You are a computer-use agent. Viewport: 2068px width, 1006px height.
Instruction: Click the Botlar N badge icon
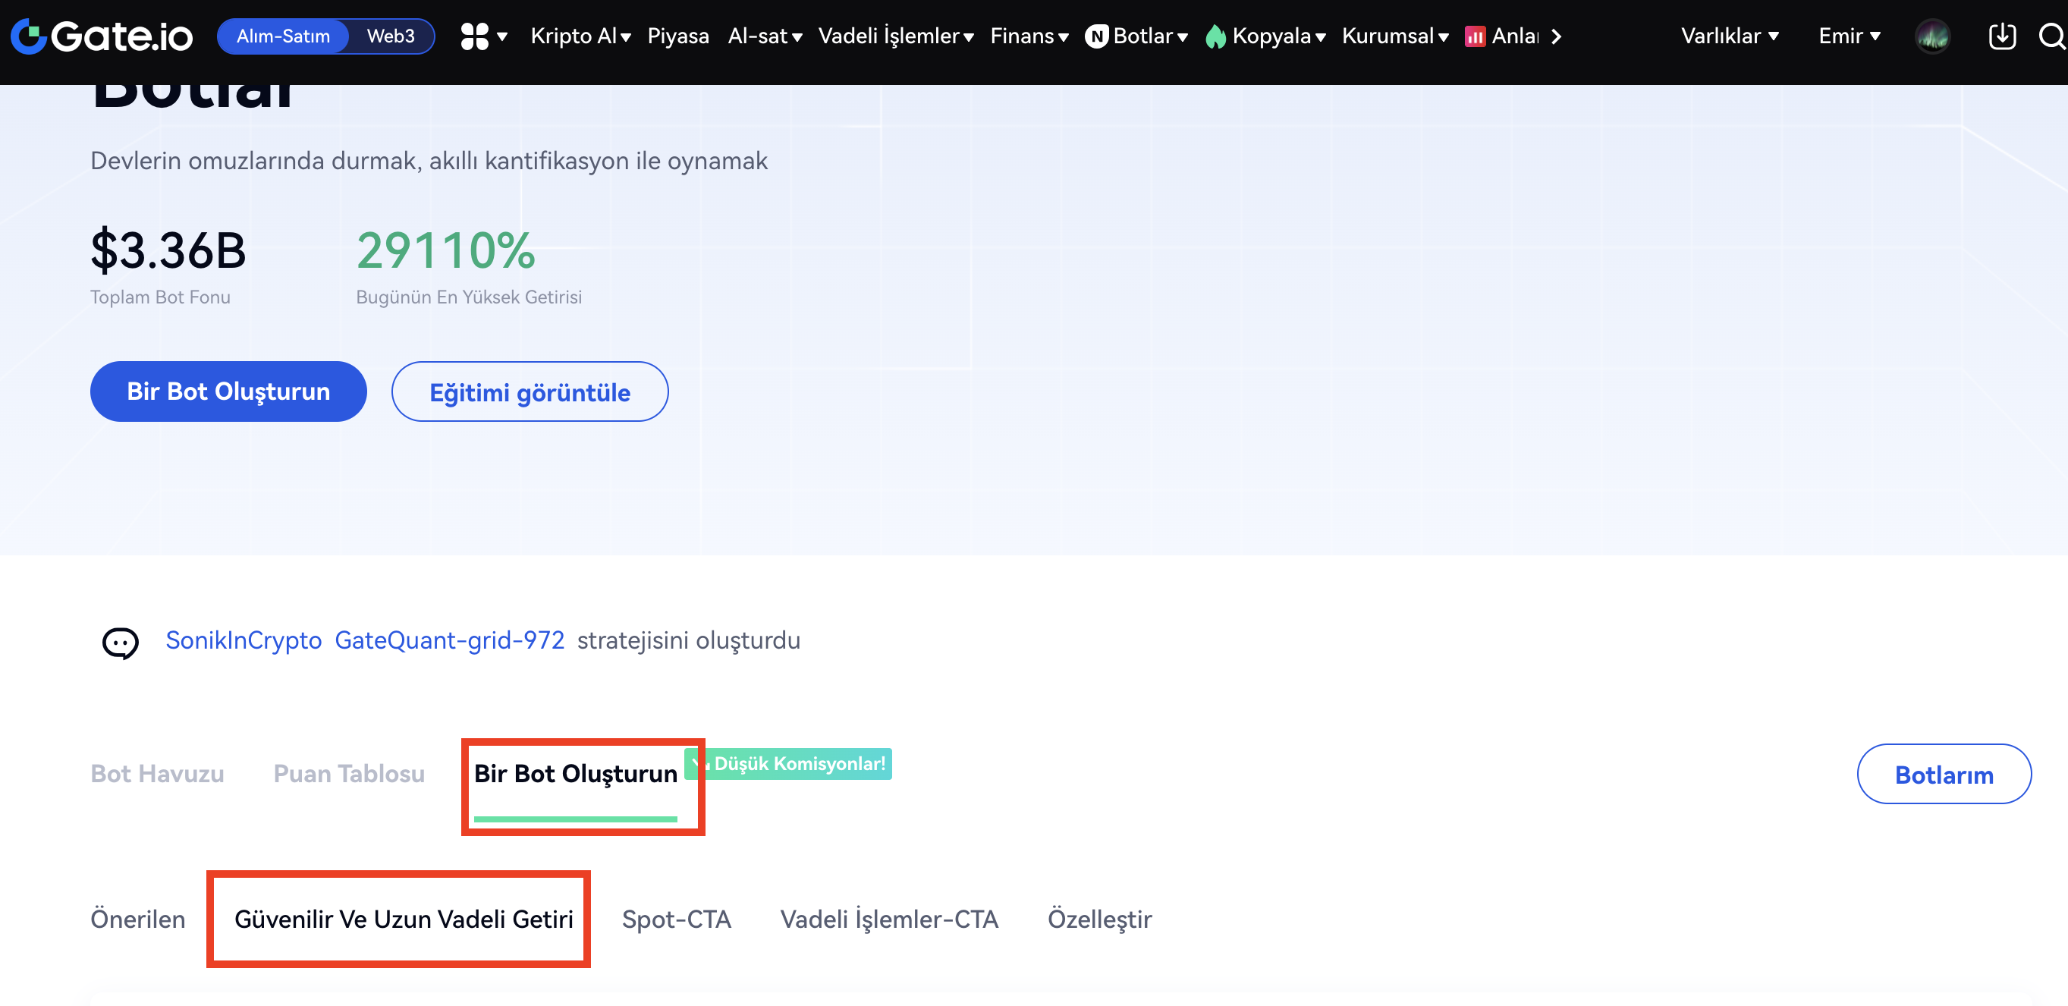pos(1095,36)
